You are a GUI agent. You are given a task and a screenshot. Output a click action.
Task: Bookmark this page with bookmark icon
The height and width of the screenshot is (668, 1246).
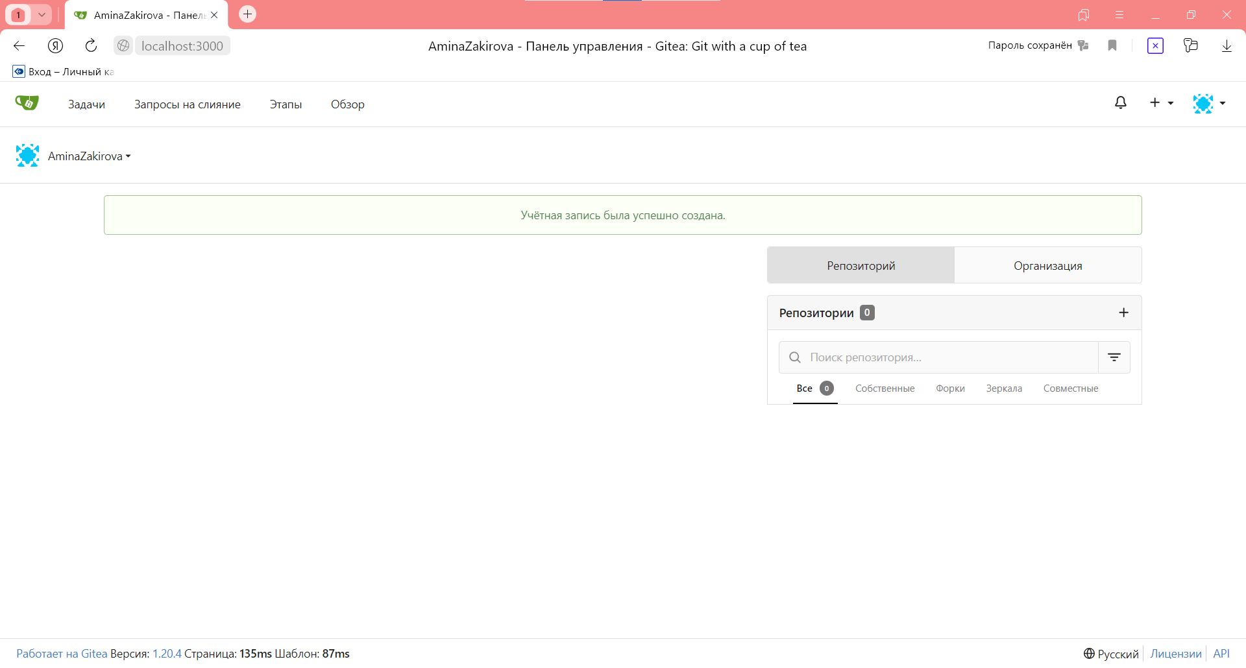pyautogui.click(x=1112, y=45)
